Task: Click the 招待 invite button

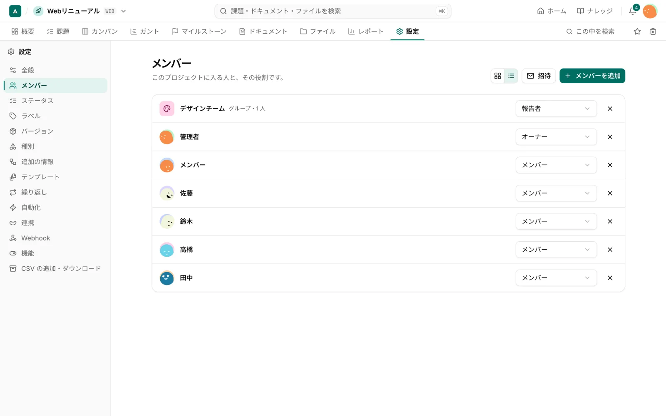Action: pos(539,76)
